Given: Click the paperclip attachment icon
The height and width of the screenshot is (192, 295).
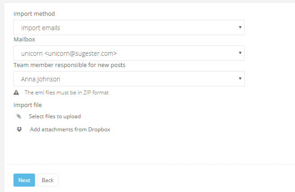Looking at the screenshot, I should point(18,116).
